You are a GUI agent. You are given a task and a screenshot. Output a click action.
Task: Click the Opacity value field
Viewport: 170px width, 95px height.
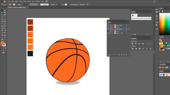pos(57,4)
